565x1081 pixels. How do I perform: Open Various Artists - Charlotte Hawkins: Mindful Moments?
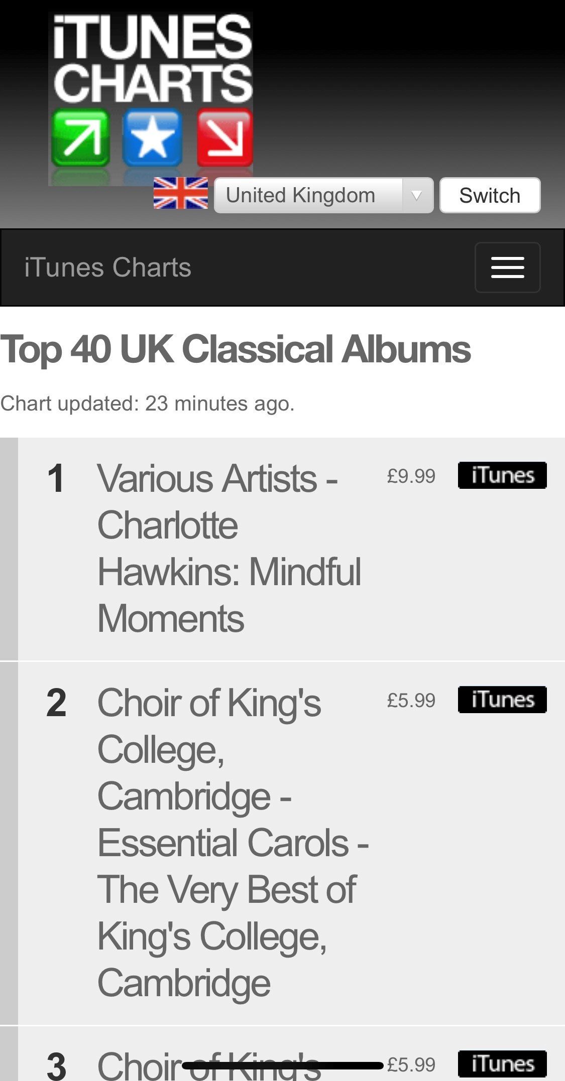pyautogui.click(x=229, y=548)
